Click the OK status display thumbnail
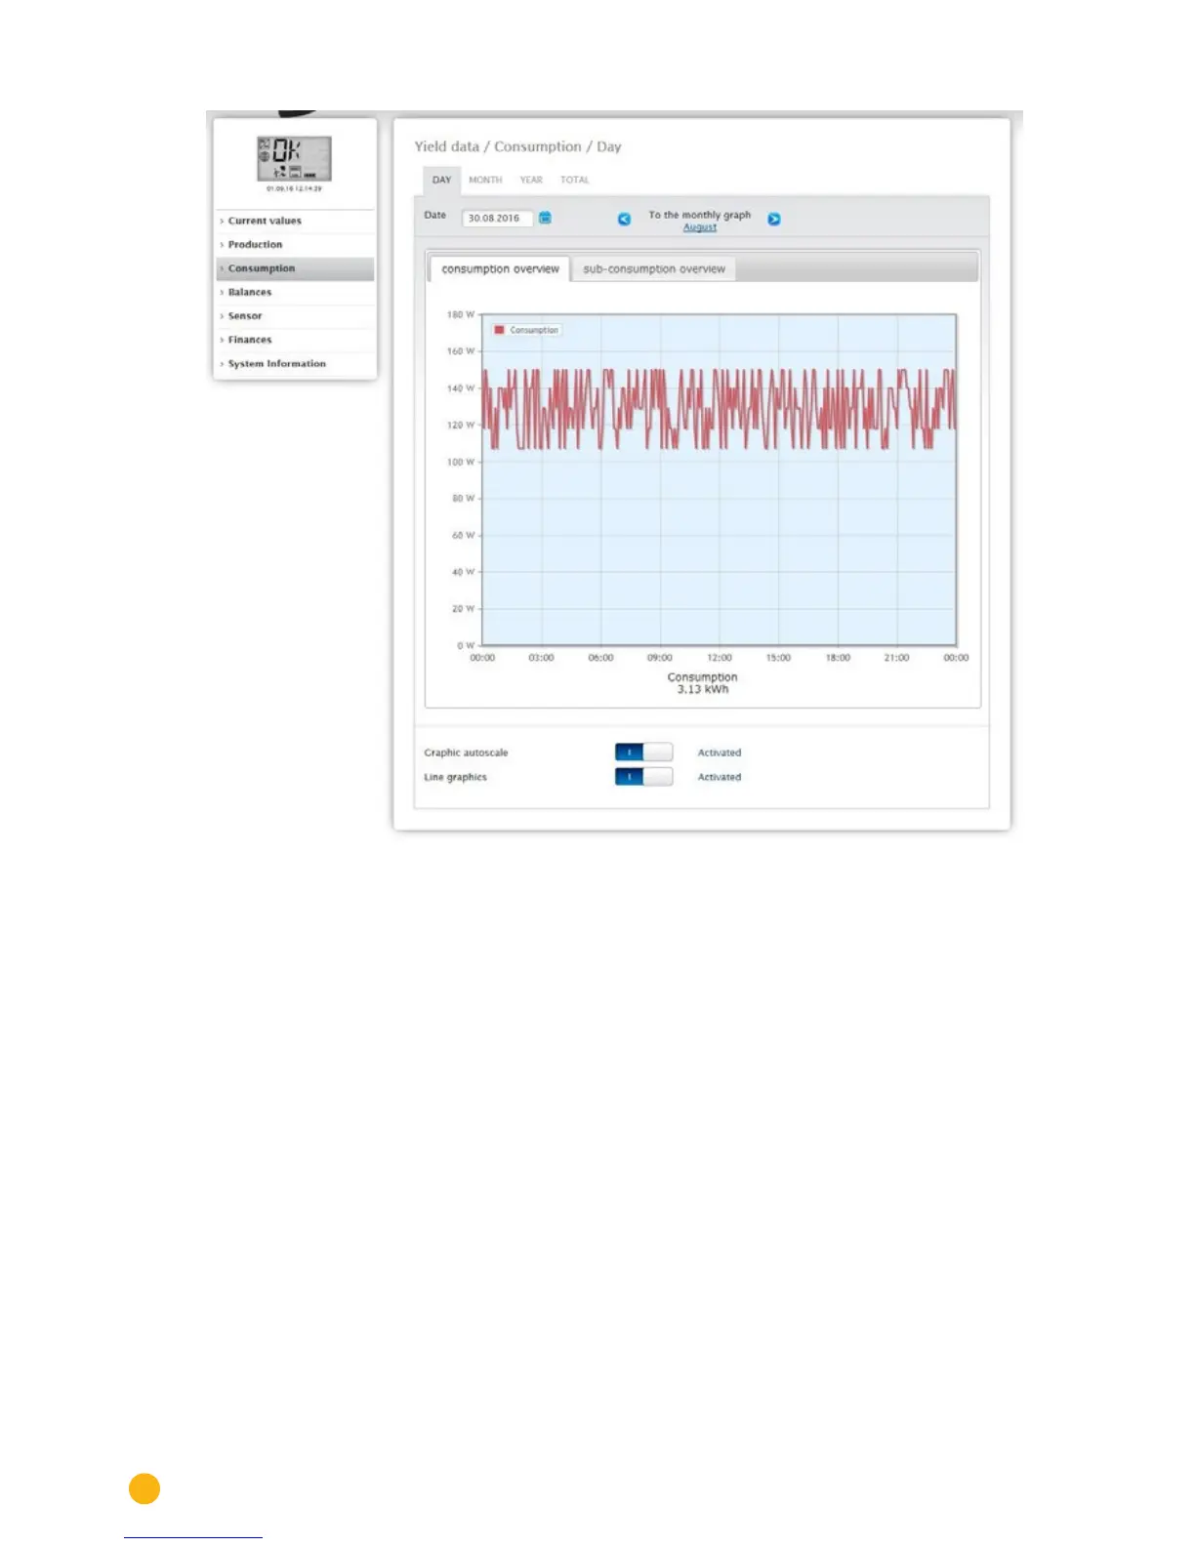The height and width of the screenshot is (1546, 1195). [x=294, y=158]
